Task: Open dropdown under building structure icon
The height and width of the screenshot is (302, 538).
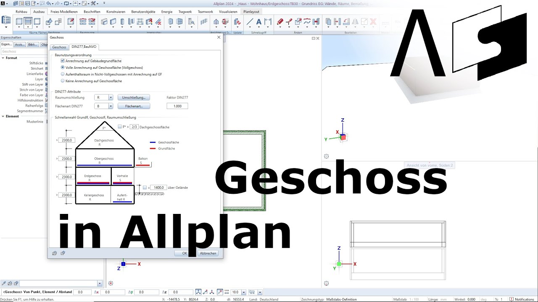Action: click(x=6, y=28)
